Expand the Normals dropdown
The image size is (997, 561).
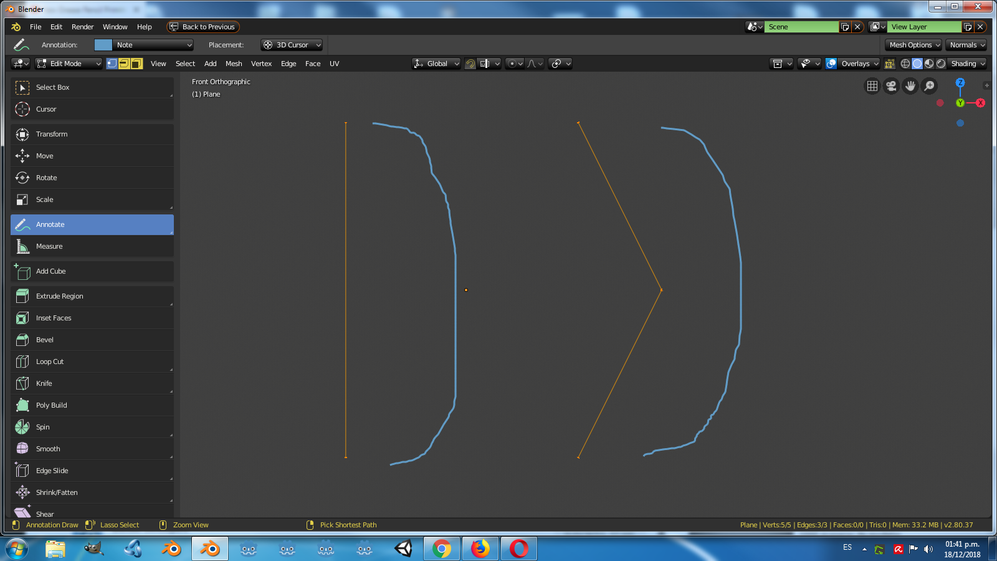point(966,45)
